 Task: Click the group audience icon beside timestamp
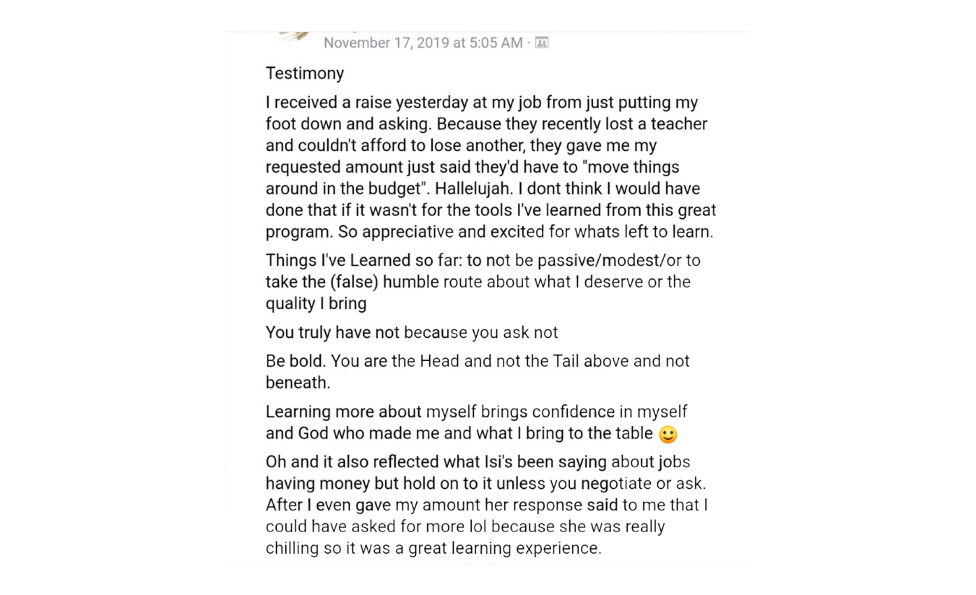(x=541, y=43)
